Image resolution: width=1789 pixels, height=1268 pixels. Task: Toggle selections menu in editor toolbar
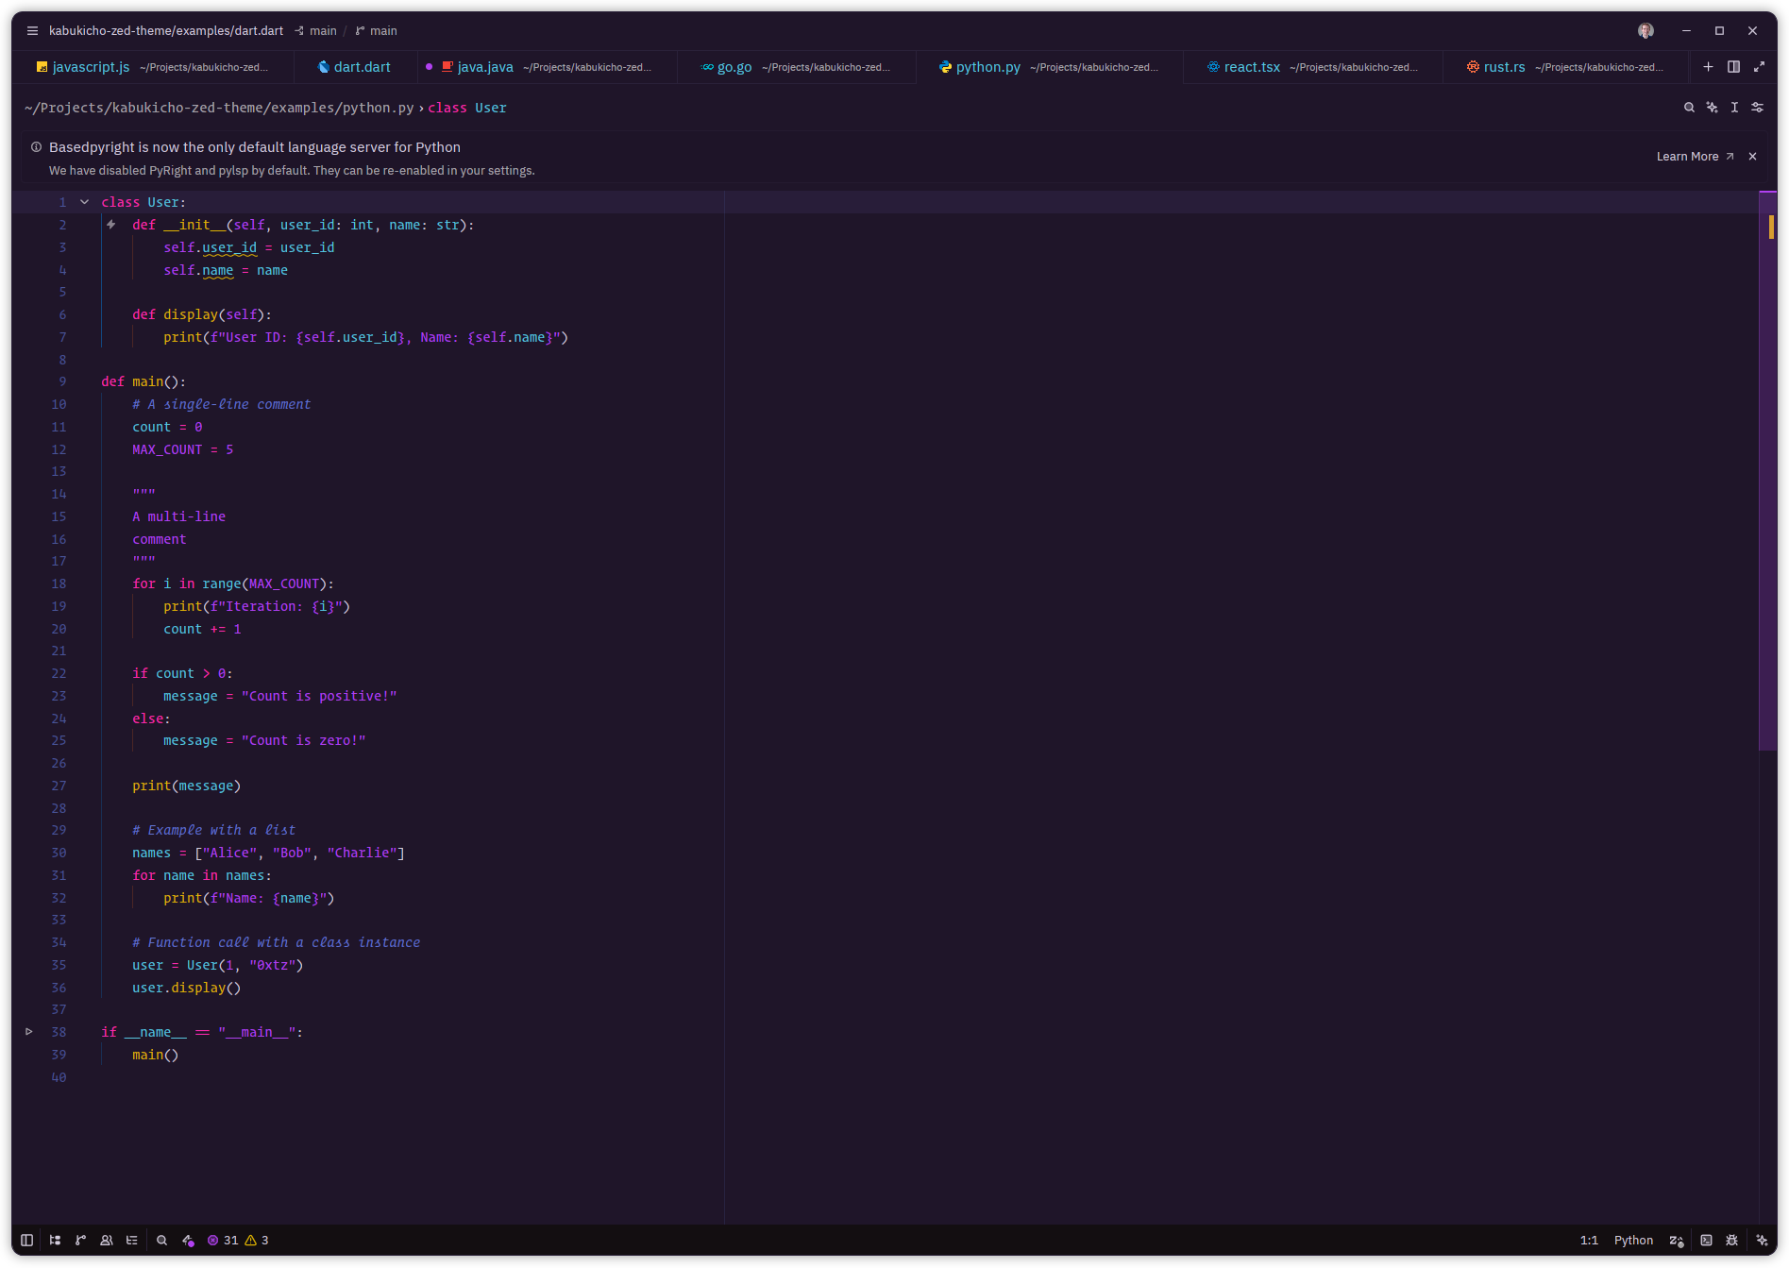click(x=1734, y=108)
